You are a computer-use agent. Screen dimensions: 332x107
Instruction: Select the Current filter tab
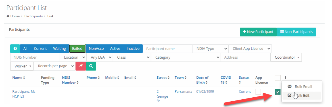point(40,49)
